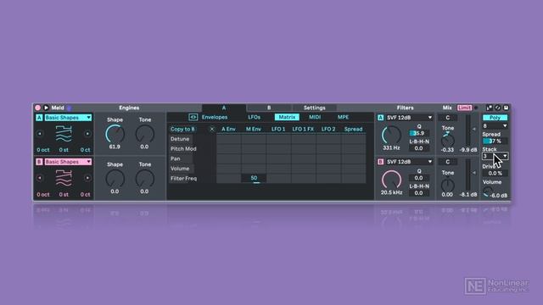Click the Filter Freq modulation target row
543x305 pixels.
(x=184, y=179)
